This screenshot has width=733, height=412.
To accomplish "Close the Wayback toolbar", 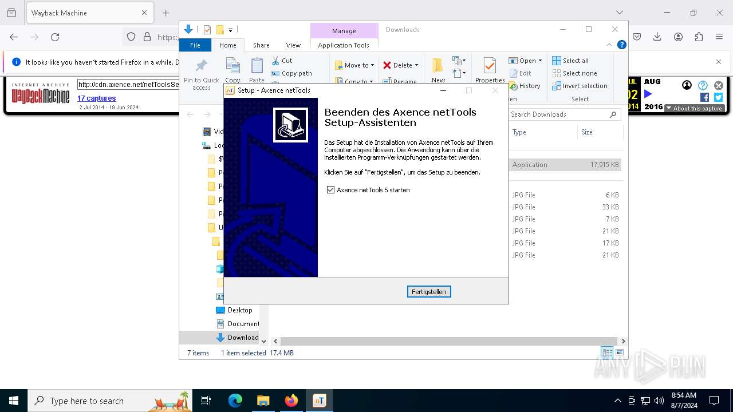I will click(719, 86).
